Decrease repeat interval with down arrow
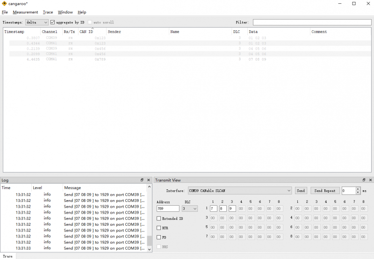Image resolution: width=374 pixels, height=259 pixels. point(358,192)
